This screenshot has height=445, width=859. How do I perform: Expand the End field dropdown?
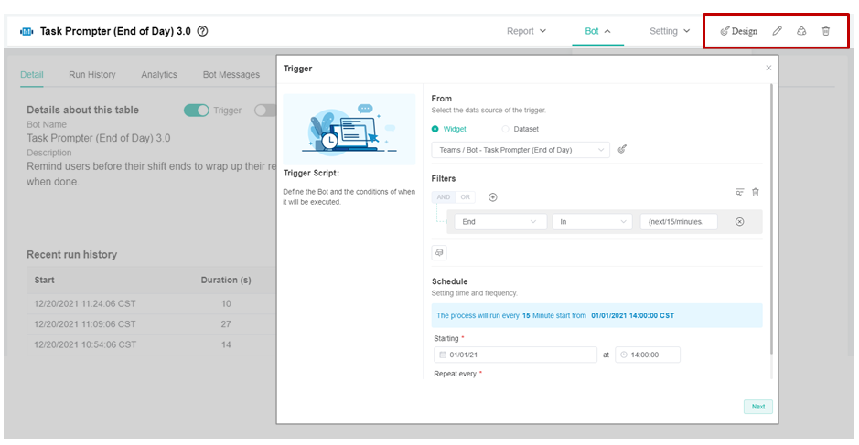(x=500, y=222)
